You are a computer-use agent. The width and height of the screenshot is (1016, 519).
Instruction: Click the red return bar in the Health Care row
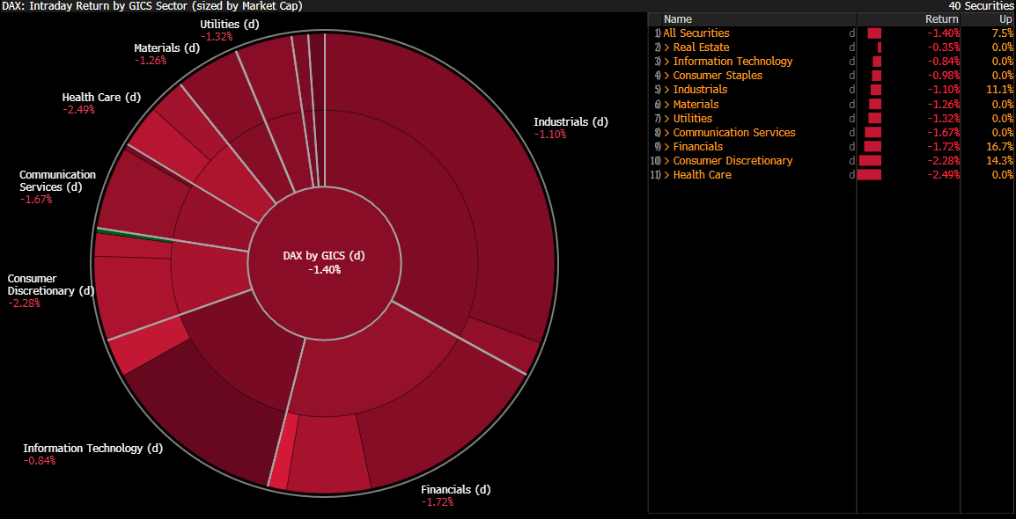tap(869, 175)
